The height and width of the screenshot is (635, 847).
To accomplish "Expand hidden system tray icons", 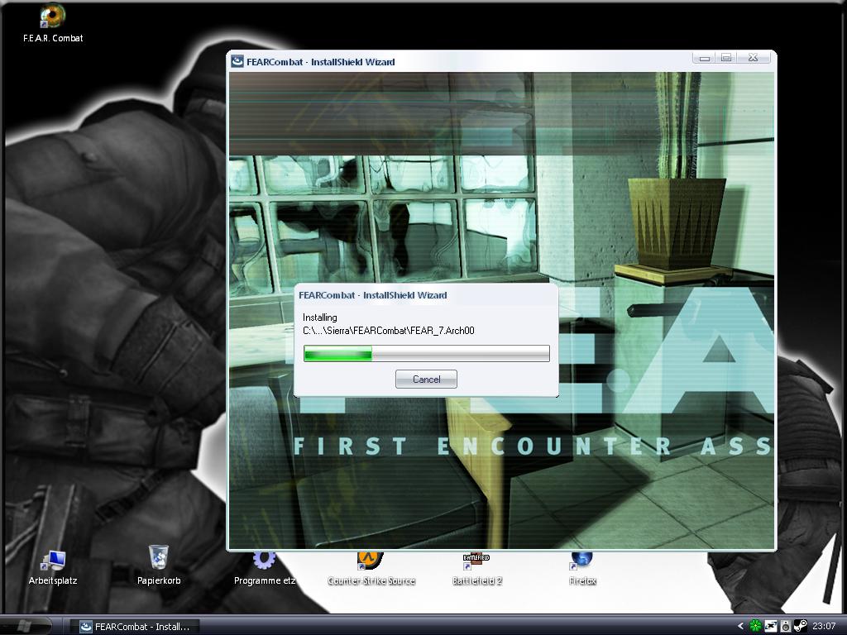I will [740, 627].
